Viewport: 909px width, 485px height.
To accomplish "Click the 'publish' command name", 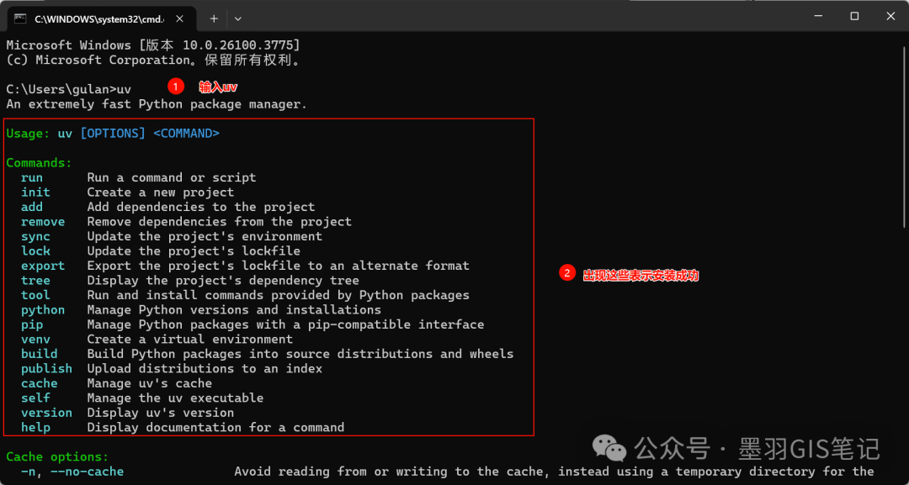I will point(46,369).
